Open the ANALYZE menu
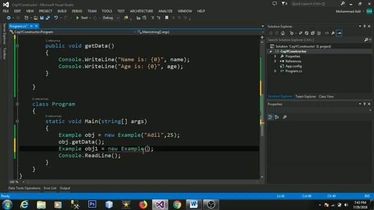Screen dimensions: 374x210 pos(165,11)
